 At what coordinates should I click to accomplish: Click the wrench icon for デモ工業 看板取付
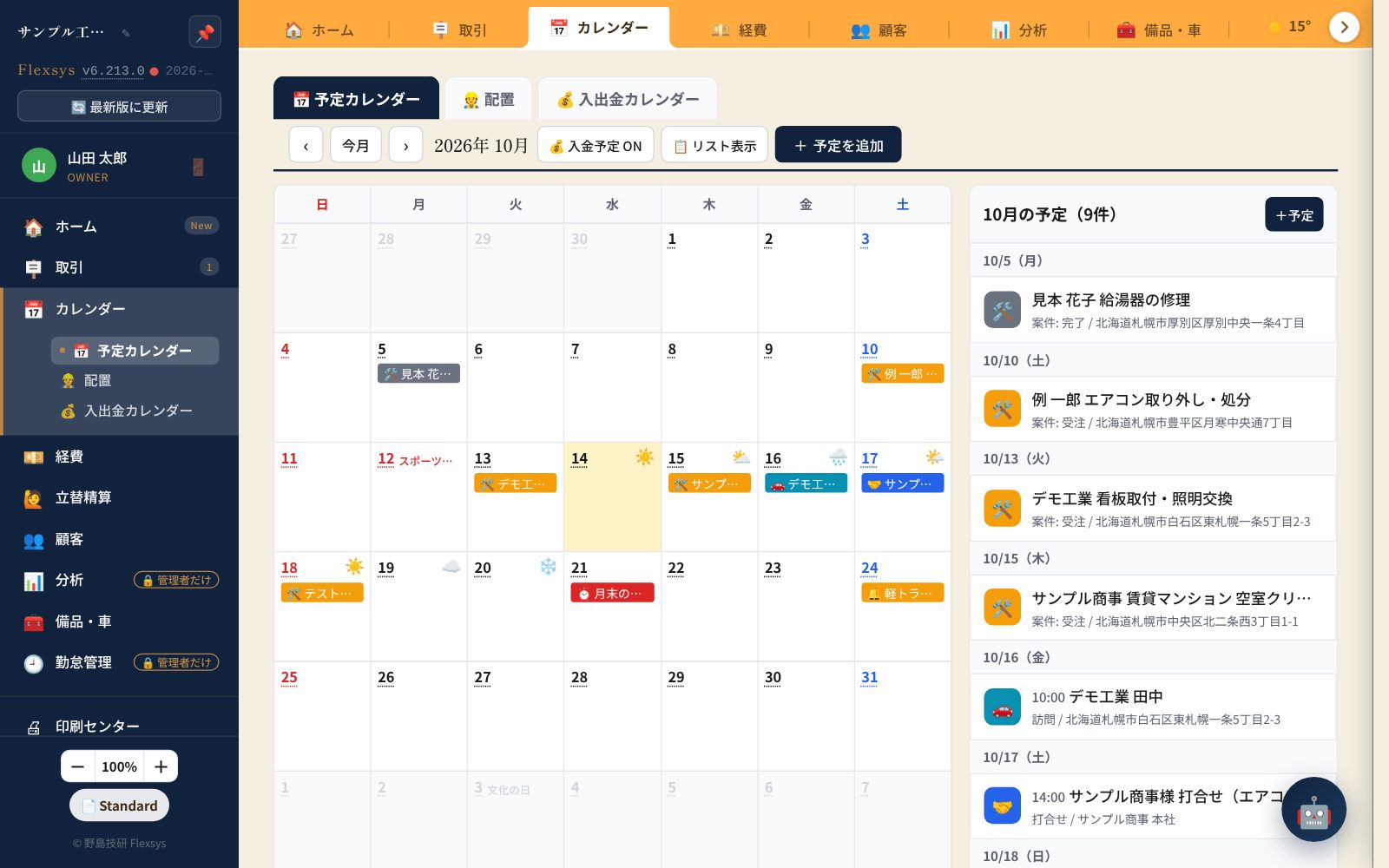click(x=1002, y=509)
